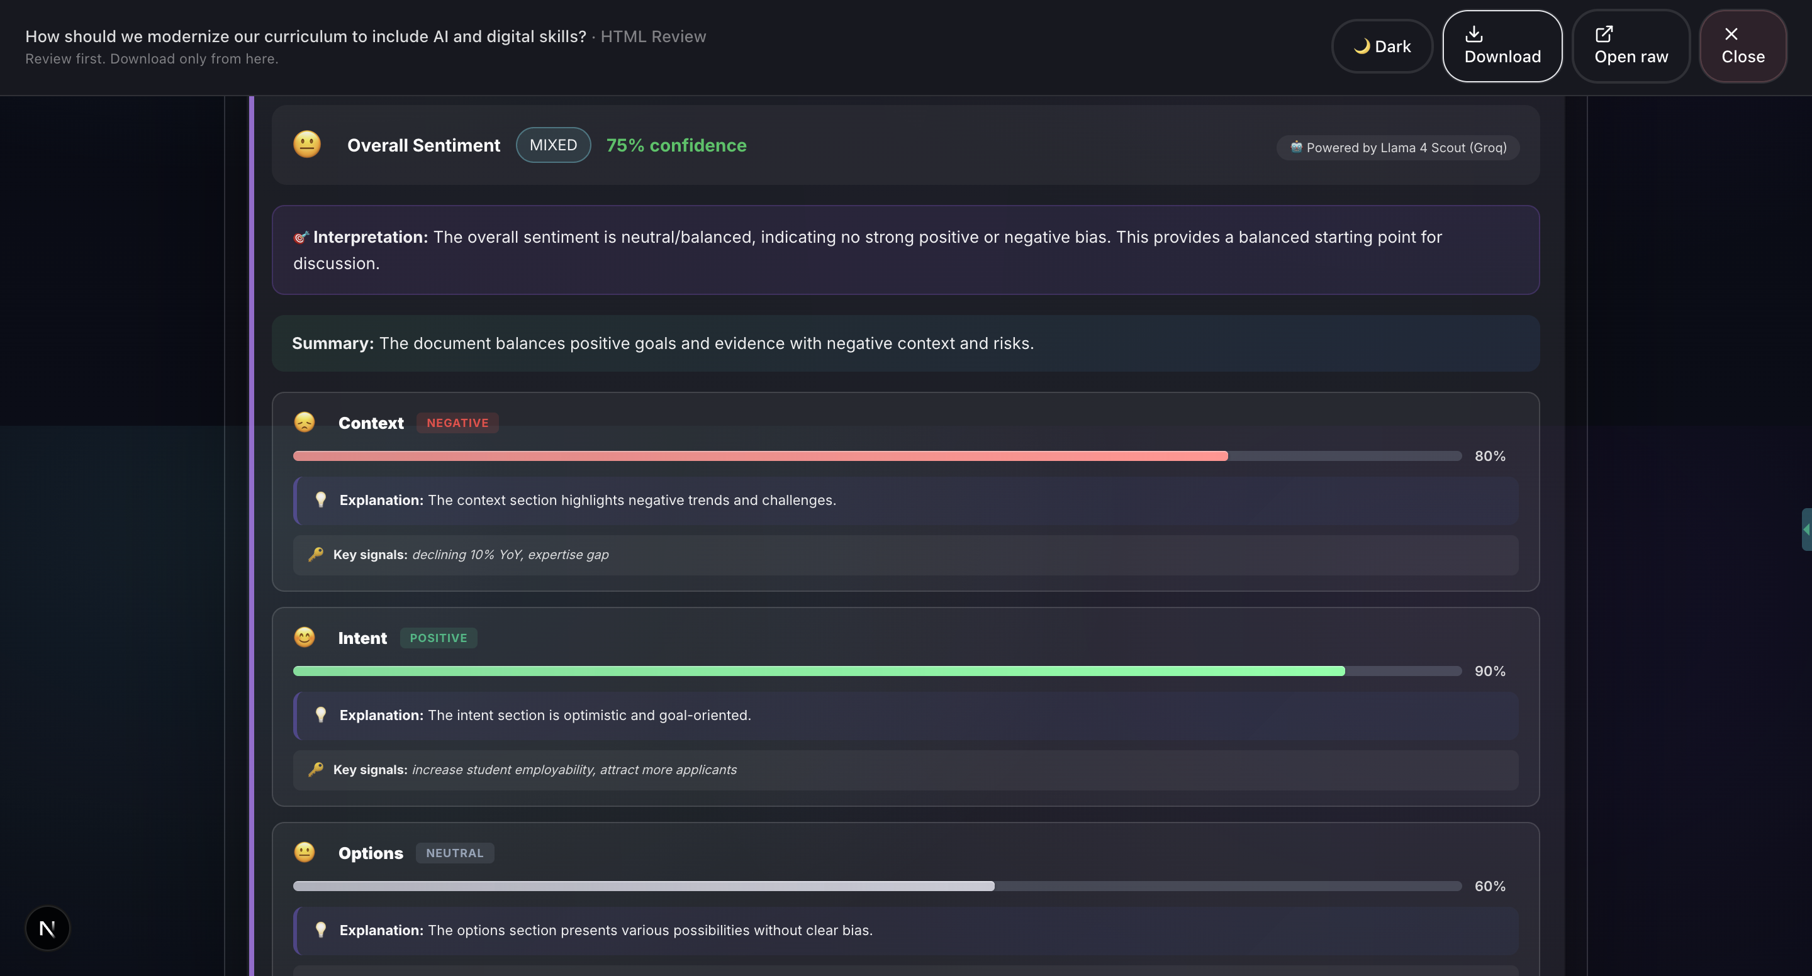Screen dimensions: 1812x976
Task: Click the POSITIVE tag on Intent
Action: (439, 638)
